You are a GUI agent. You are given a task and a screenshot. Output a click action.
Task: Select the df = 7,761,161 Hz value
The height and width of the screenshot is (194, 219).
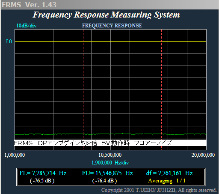point(169,173)
